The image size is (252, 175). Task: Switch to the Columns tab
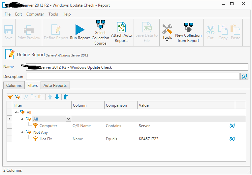(x=14, y=86)
